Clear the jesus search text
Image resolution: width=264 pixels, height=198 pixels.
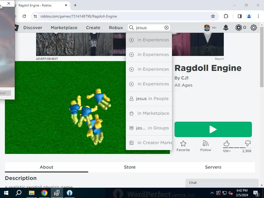pyautogui.click(x=167, y=28)
